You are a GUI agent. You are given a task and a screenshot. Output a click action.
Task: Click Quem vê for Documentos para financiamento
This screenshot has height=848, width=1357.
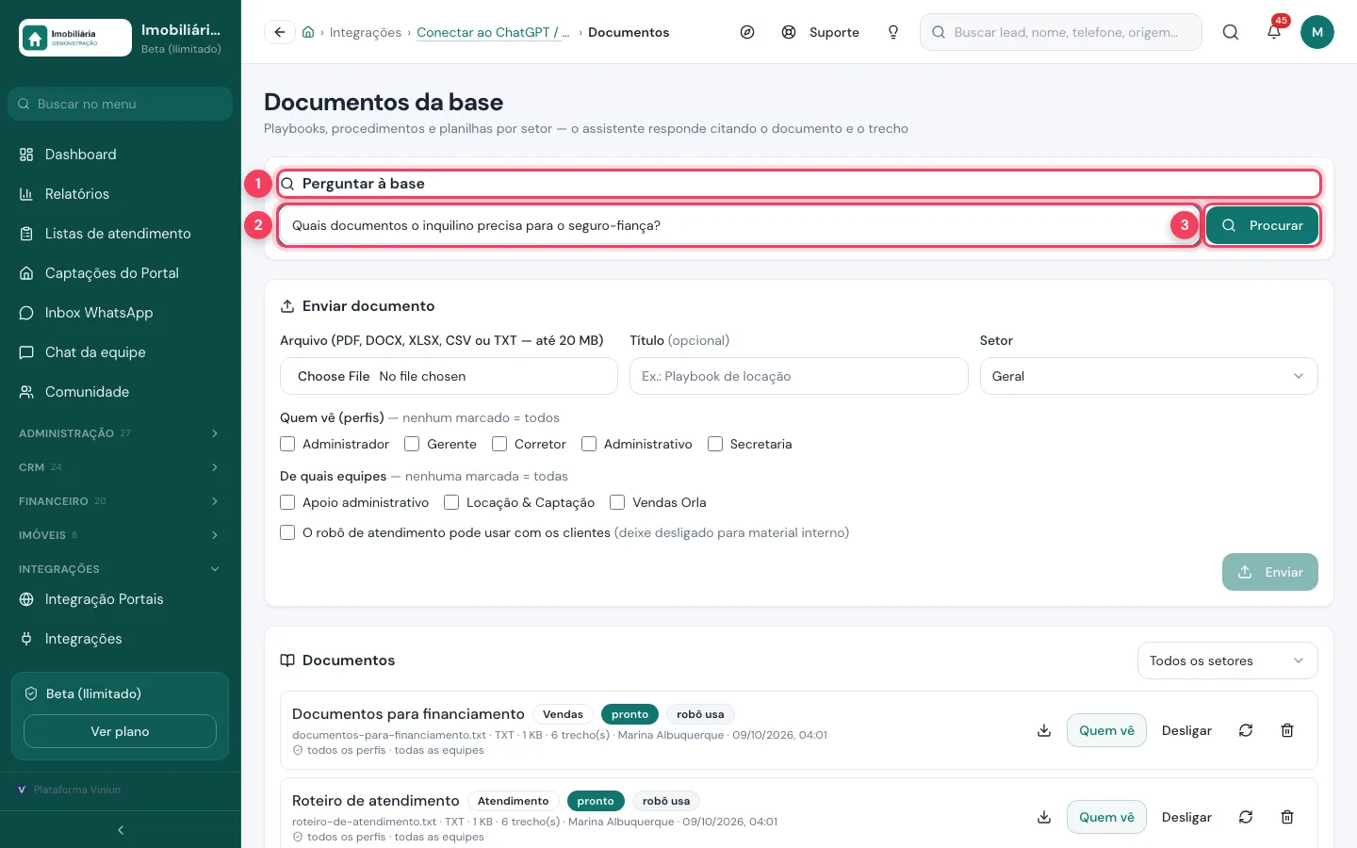point(1106,730)
